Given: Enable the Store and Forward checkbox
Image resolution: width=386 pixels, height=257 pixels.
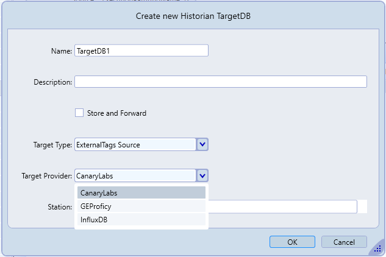Looking at the screenshot, I should click(79, 113).
